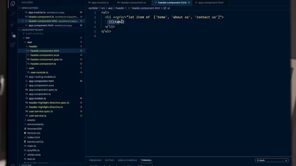Image resolution: width=296 pixels, height=166 pixels.
Task: Expand the node_modules folder
Action: point(34,34)
